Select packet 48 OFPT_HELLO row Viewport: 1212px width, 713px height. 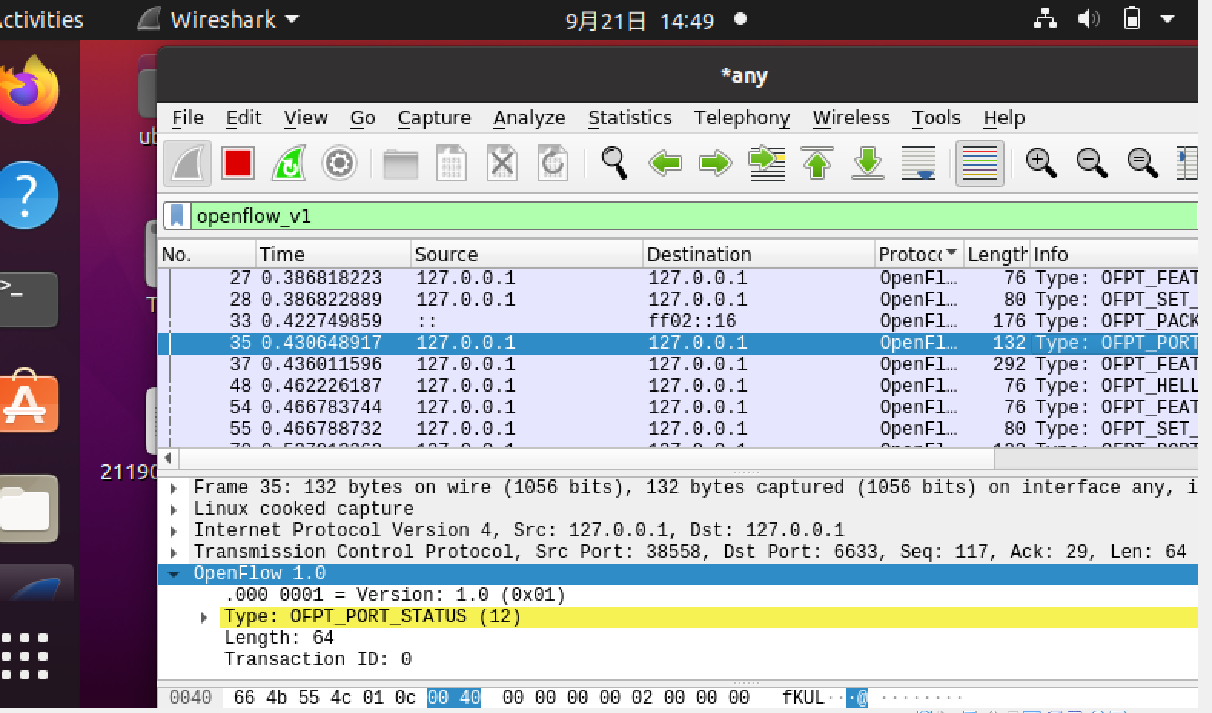[x=678, y=386]
